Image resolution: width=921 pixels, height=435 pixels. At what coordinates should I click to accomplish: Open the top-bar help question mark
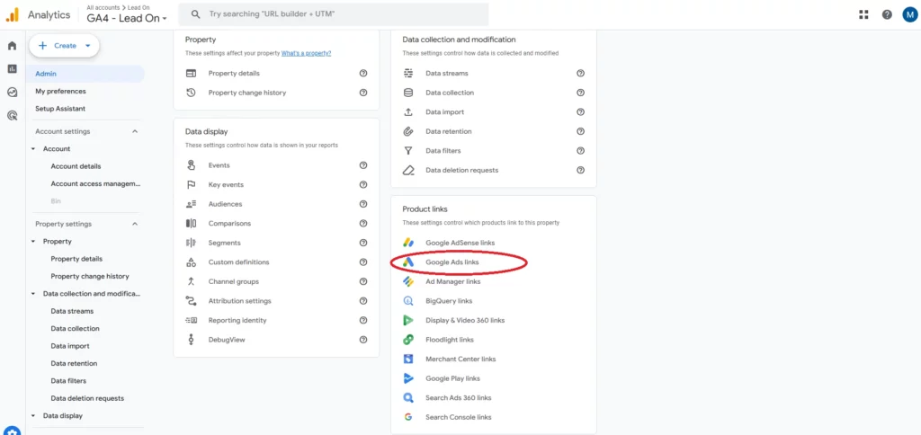point(887,14)
